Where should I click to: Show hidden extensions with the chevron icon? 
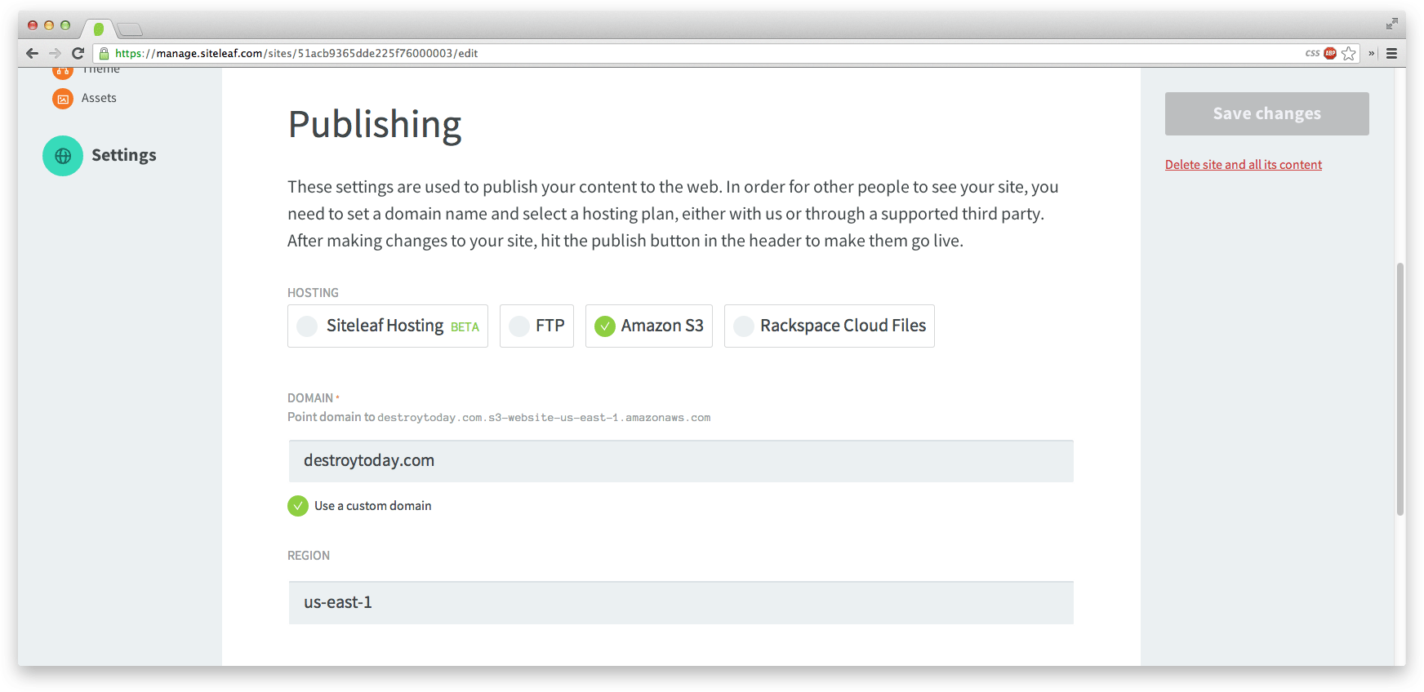pyautogui.click(x=1372, y=53)
